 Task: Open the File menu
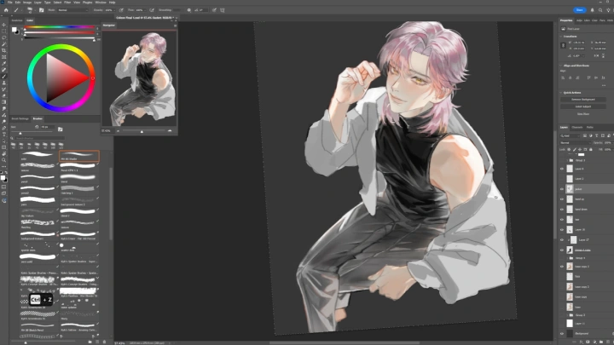(x=9, y=3)
